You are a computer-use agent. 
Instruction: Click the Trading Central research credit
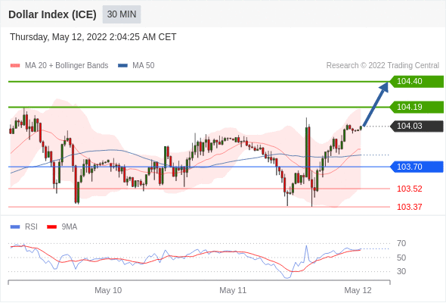[x=383, y=66]
